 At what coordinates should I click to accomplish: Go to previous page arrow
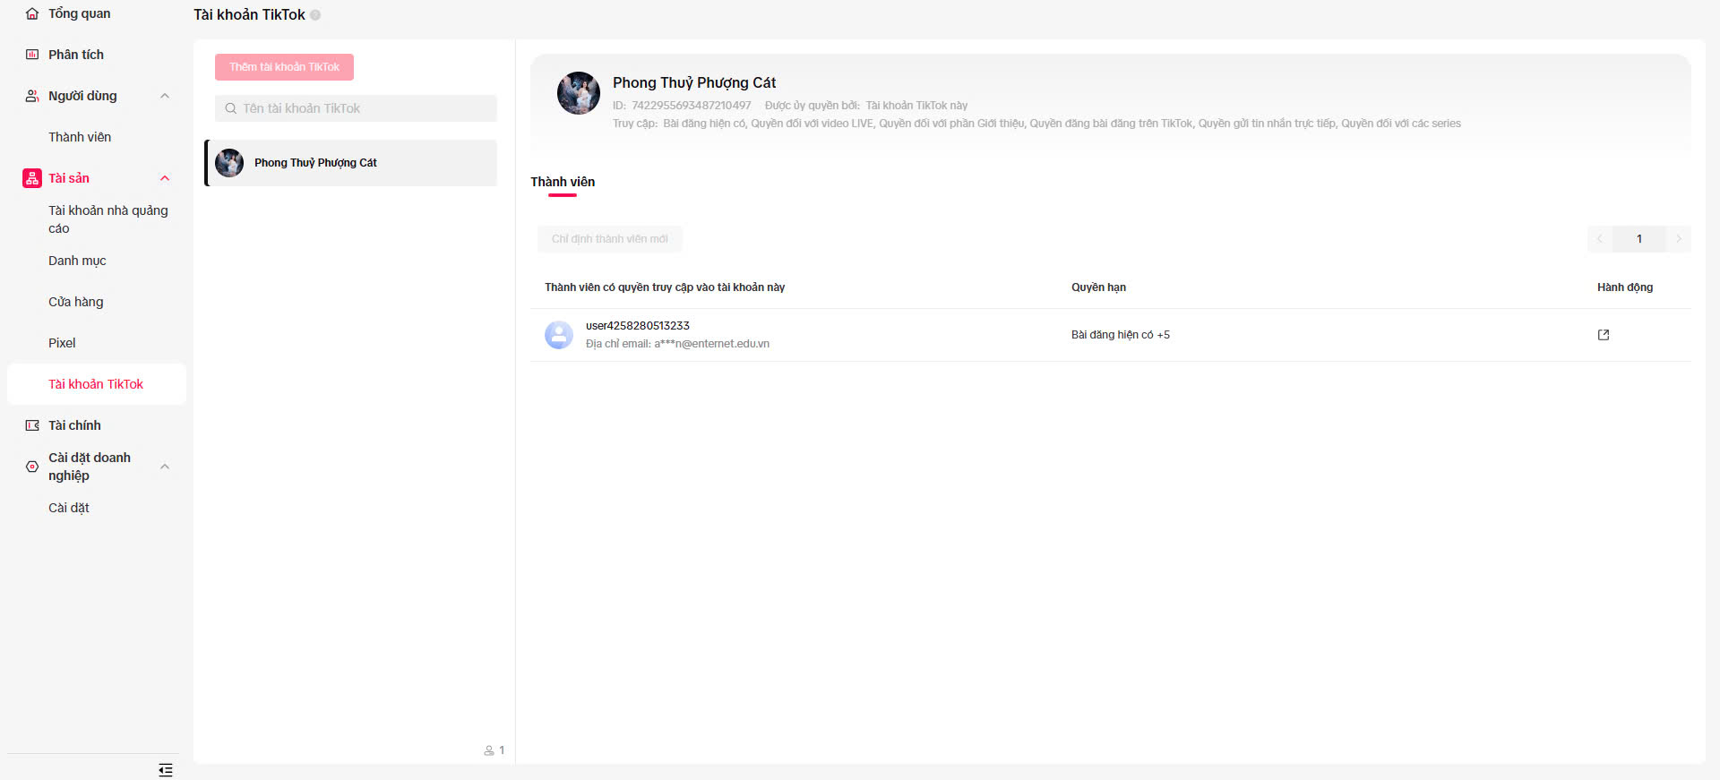(1600, 239)
